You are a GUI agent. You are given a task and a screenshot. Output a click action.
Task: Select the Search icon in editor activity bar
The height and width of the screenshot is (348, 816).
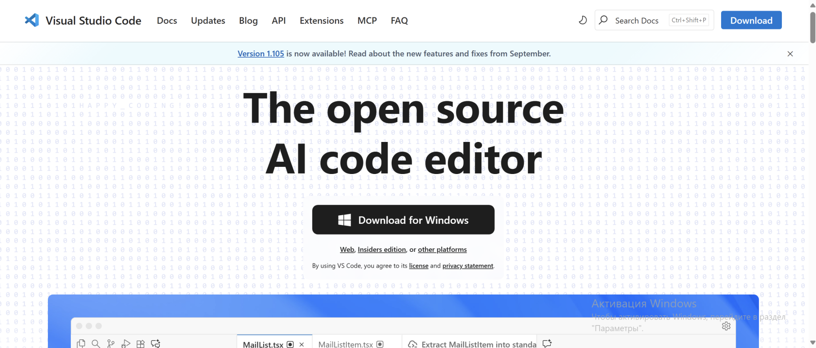point(95,344)
